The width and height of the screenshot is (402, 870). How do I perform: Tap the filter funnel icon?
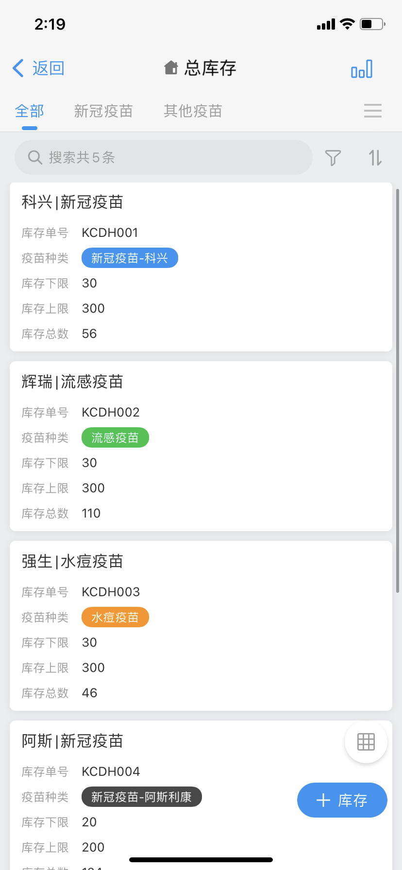[333, 158]
